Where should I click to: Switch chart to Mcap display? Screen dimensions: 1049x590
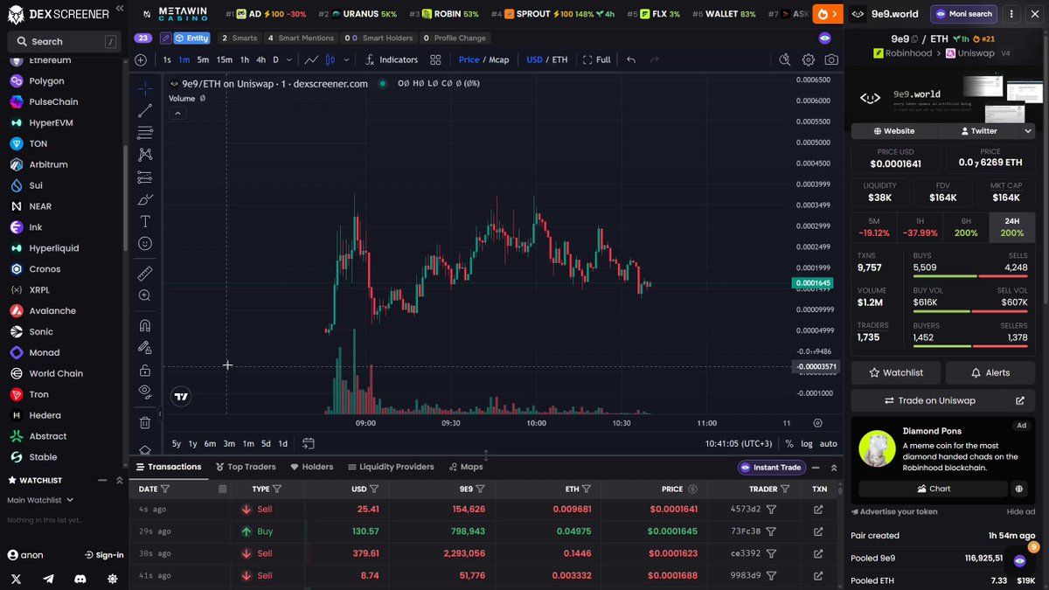(x=498, y=60)
